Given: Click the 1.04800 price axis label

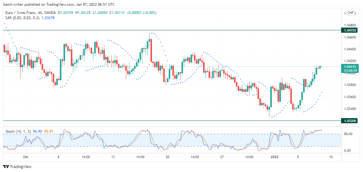Looking at the screenshot, I should (350, 25).
